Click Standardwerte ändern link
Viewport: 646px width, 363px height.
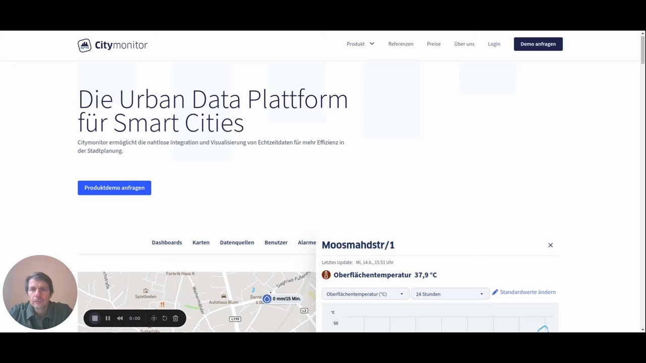[527, 292]
